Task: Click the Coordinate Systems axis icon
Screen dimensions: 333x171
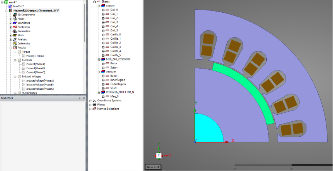Action: pyautogui.click(x=94, y=101)
